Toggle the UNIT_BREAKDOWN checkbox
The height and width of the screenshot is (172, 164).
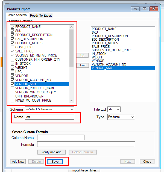[12, 96]
